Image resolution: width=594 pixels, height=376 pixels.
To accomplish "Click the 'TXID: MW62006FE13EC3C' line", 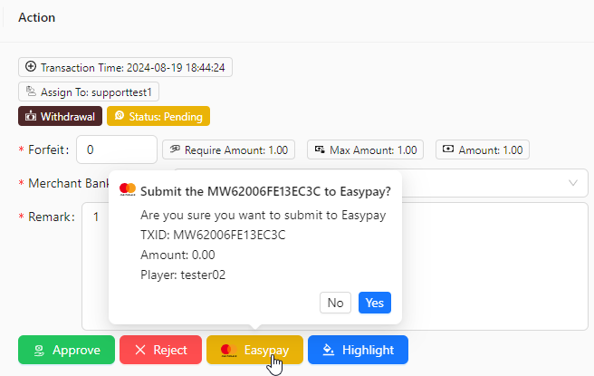I will click(213, 235).
